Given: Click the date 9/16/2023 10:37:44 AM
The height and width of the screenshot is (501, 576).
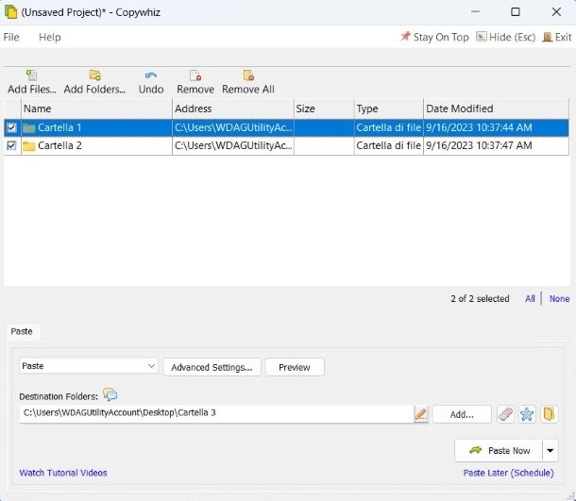Looking at the screenshot, I should coord(479,127).
